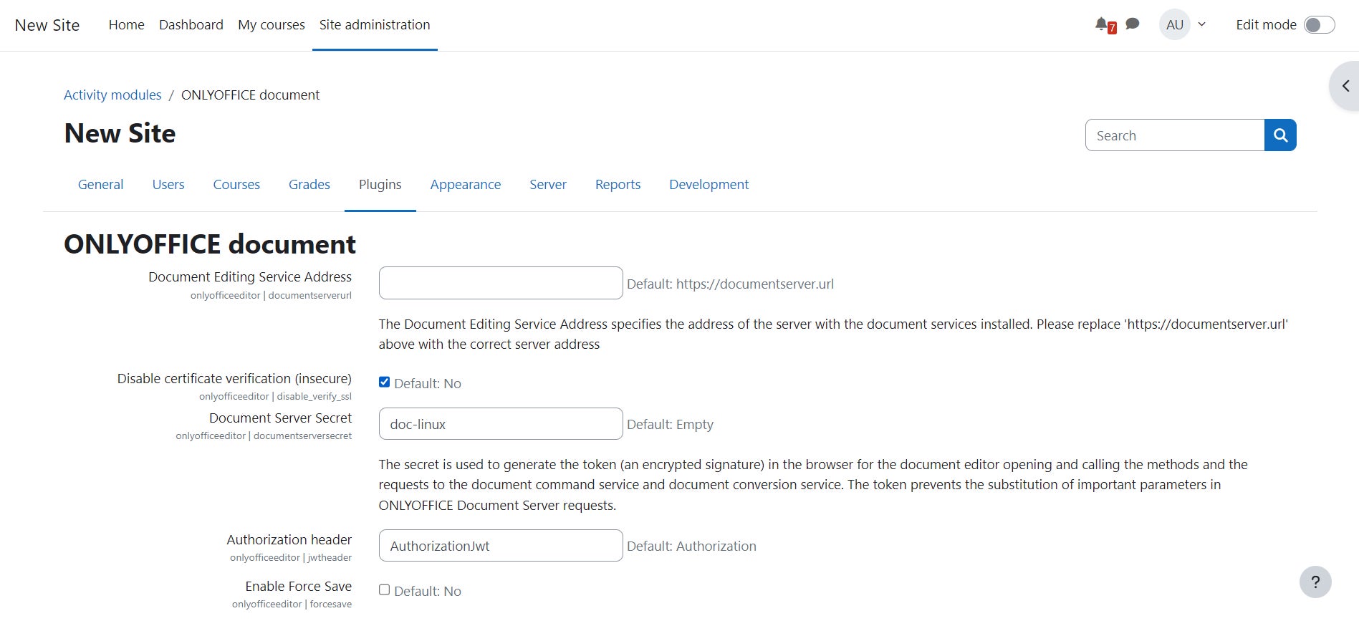The width and height of the screenshot is (1359, 626).
Task: Click the Activity modules breadcrumb link
Action: [x=112, y=95]
